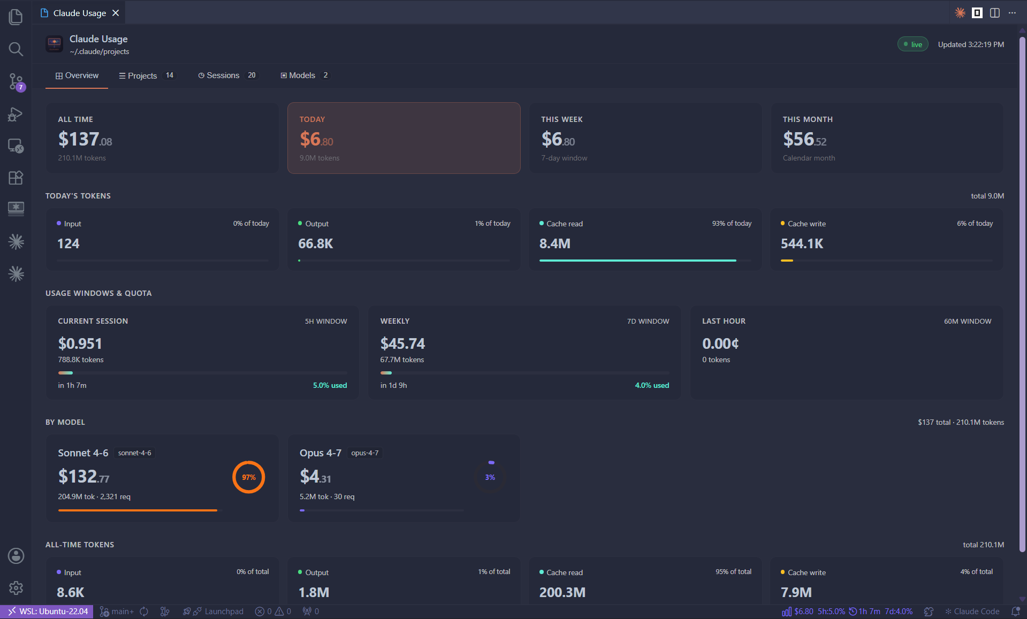Screen dimensions: 1027x619
Task: Open the Search view in activity bar
Action: 16,49
